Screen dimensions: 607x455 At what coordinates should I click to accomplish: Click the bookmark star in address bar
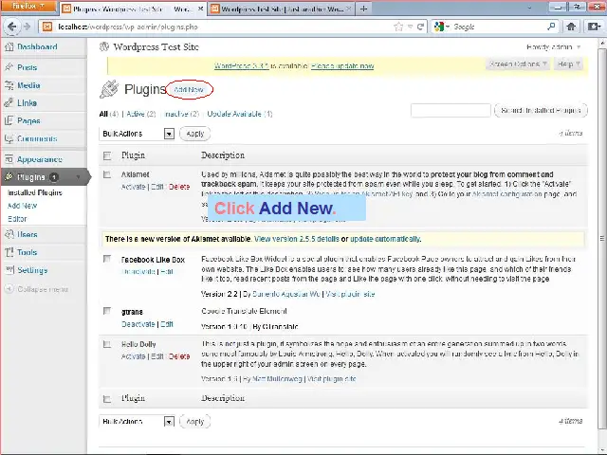point(398,27)
